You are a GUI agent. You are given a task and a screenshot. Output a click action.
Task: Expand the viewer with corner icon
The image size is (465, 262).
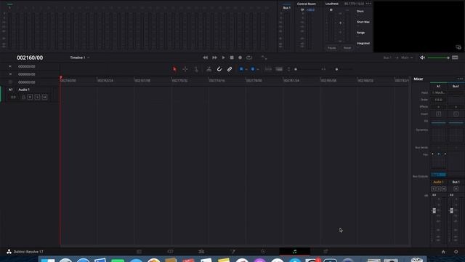(x=458, y=47)
